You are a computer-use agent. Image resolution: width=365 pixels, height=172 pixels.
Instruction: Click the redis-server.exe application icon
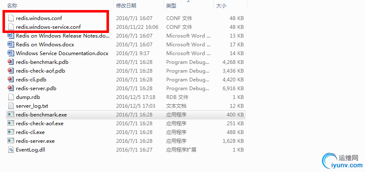pyautogui.click(x=11, y=141)
